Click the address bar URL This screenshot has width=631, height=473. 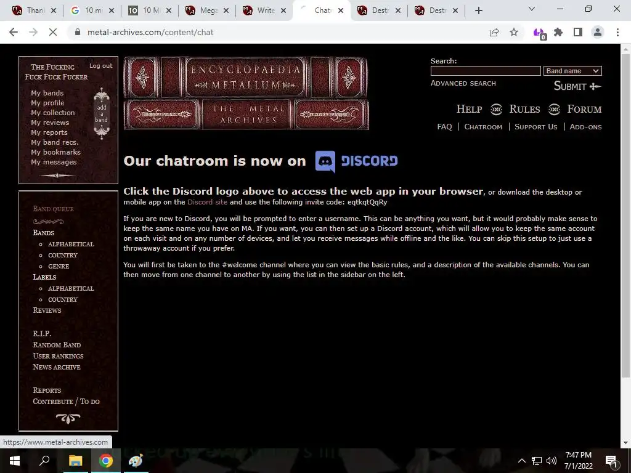tap(150, 32)
